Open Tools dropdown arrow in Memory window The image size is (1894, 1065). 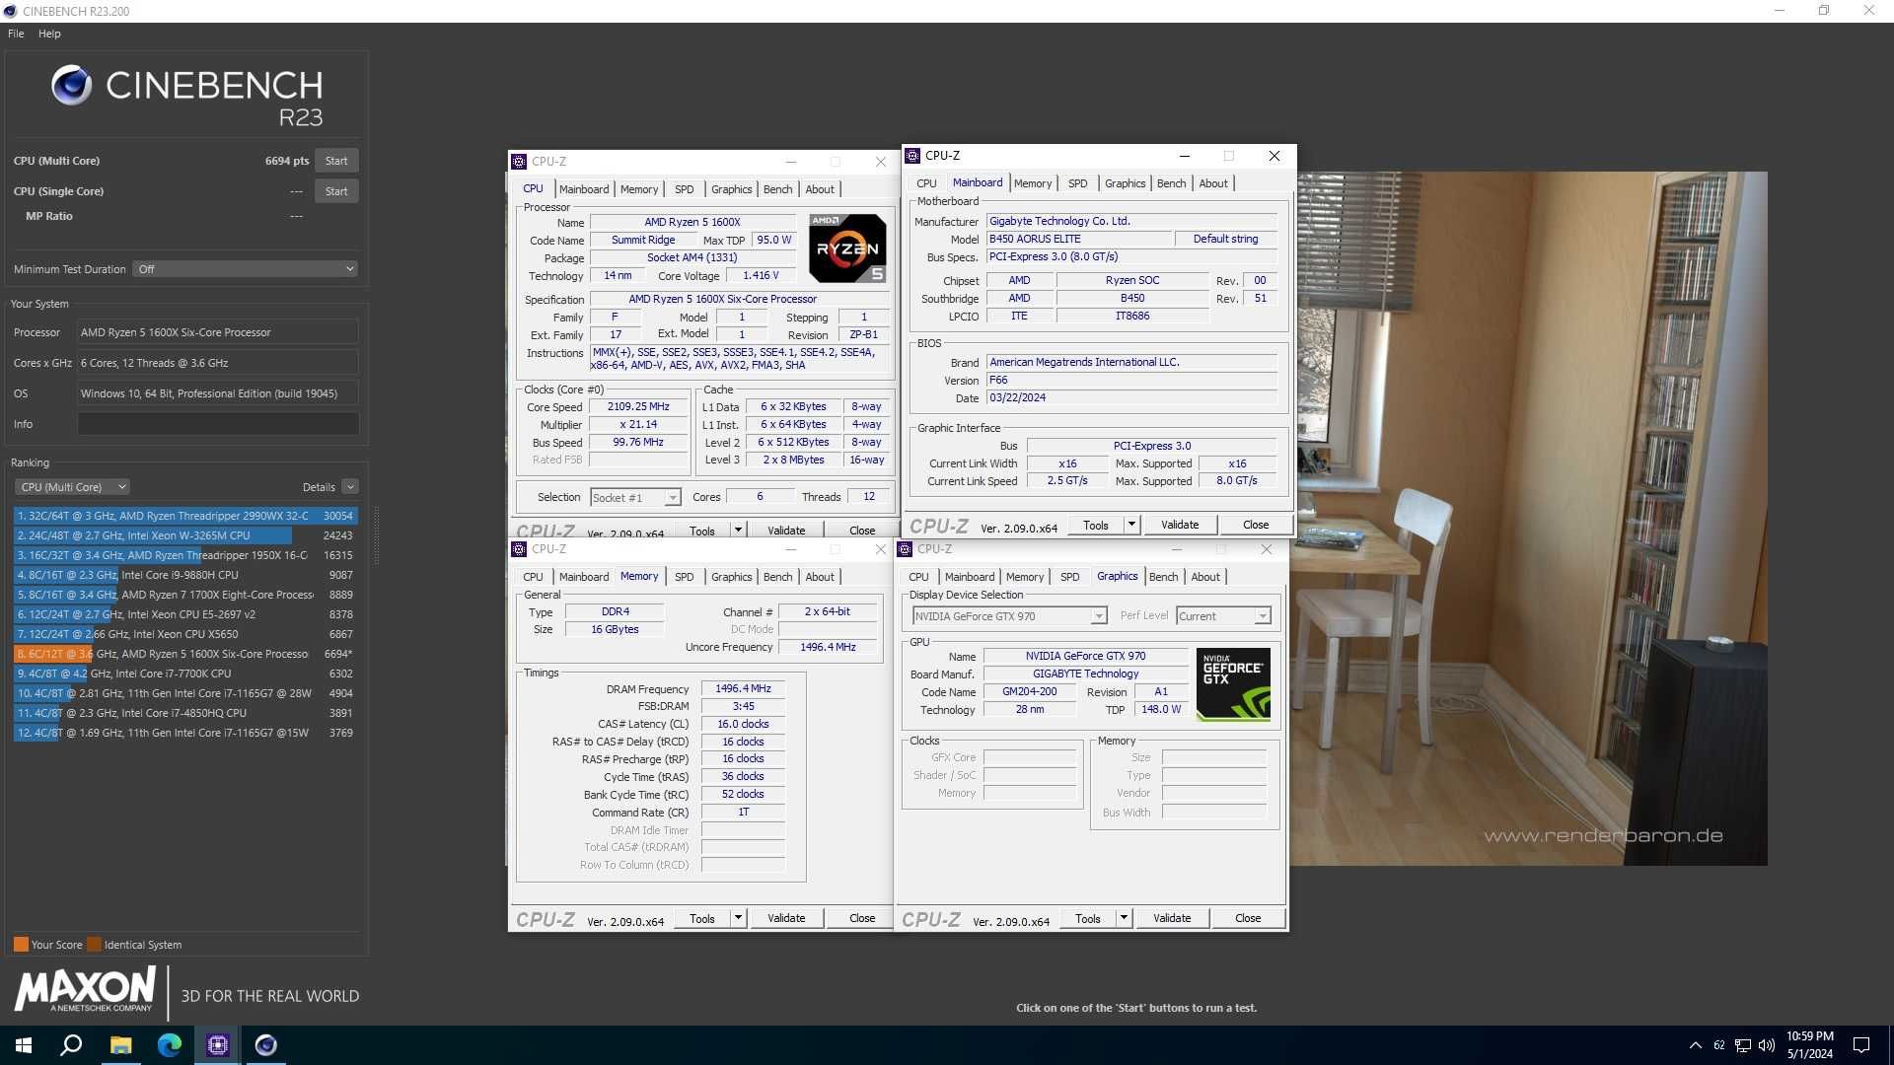click(x=738, y=918)
